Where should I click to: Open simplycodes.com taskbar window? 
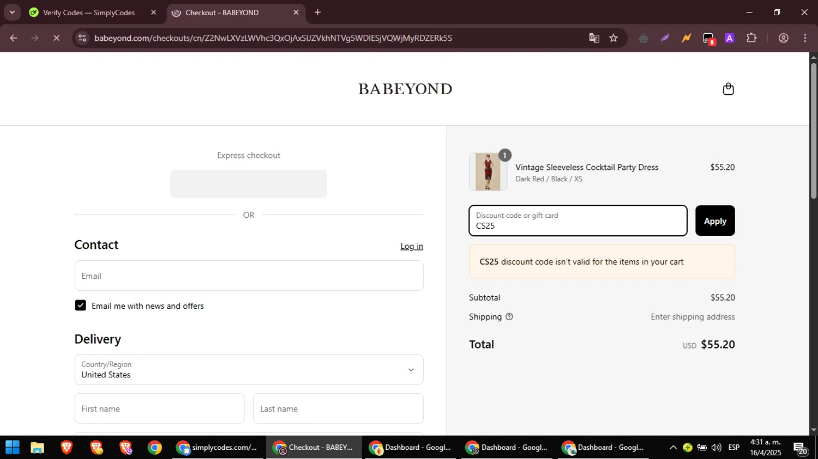coord(218,448)
